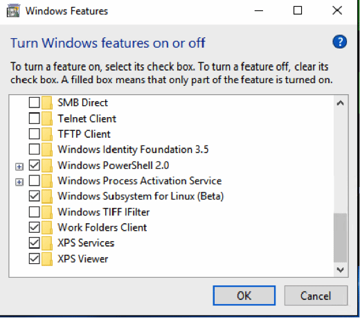Click the SMB Direct folder icon
The image size is (360, 318).
[47, 103]
